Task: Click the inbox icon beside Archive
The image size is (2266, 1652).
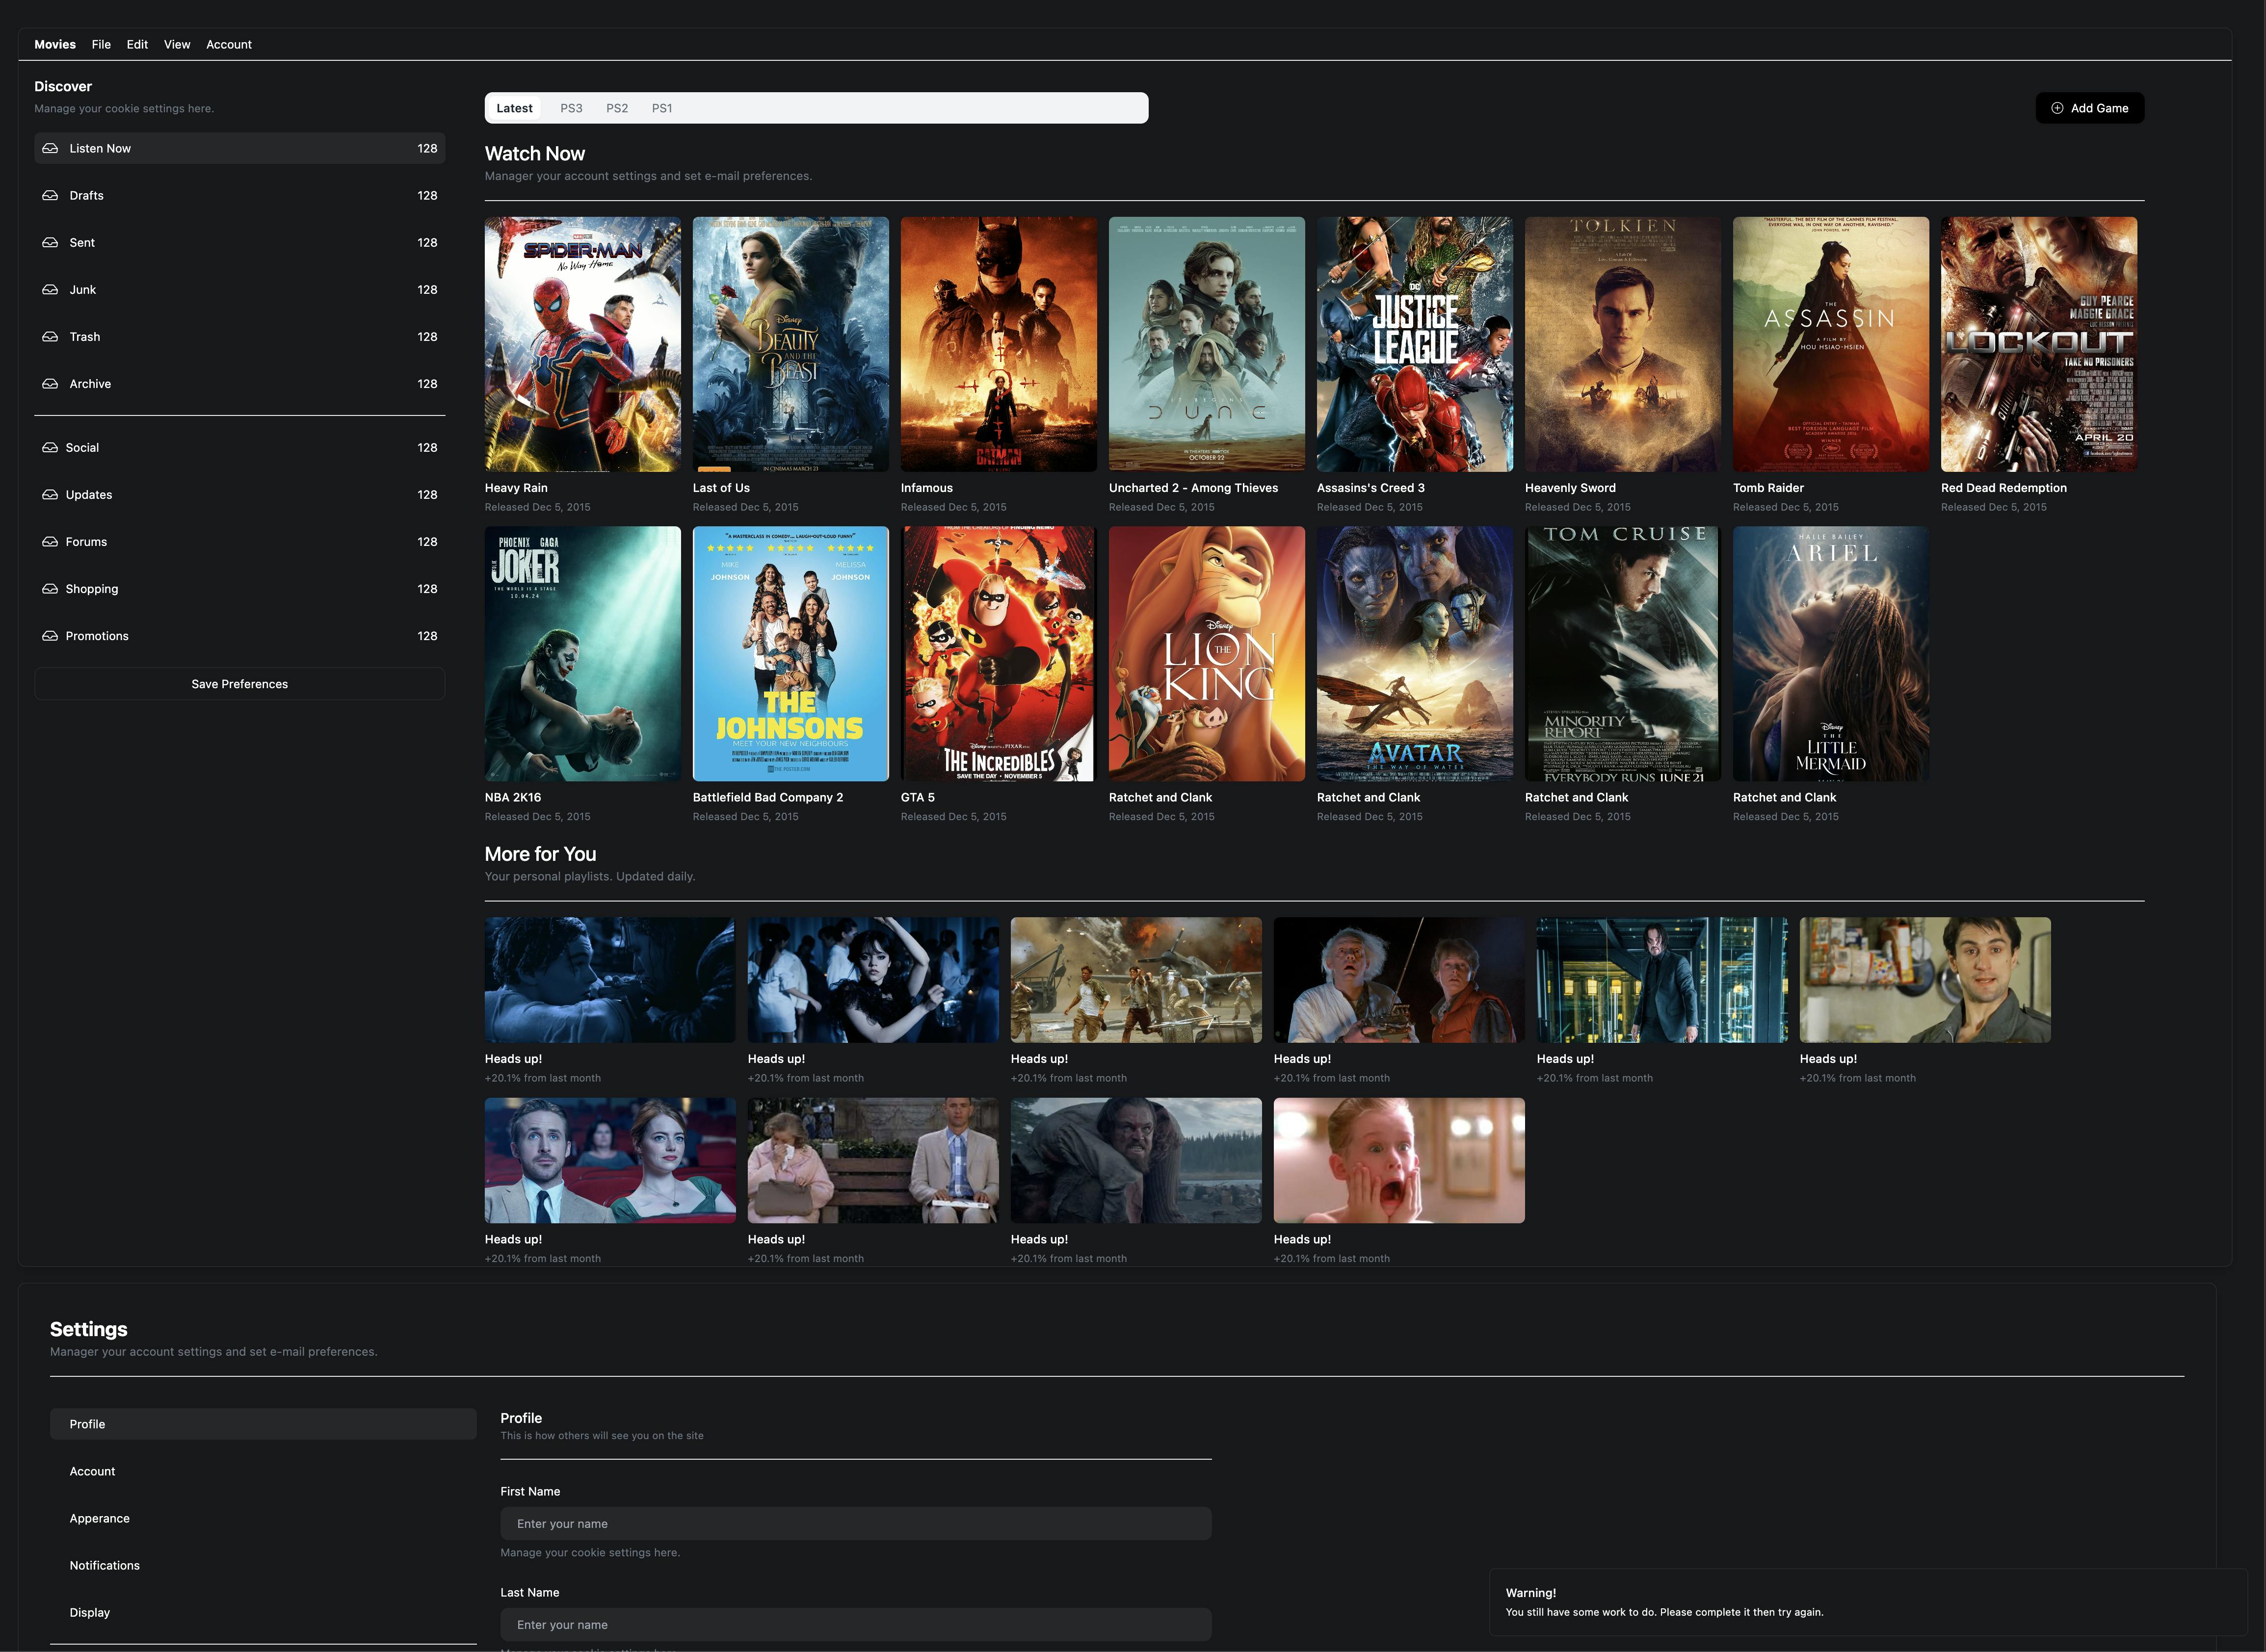Action: click(x=50, y=383)
